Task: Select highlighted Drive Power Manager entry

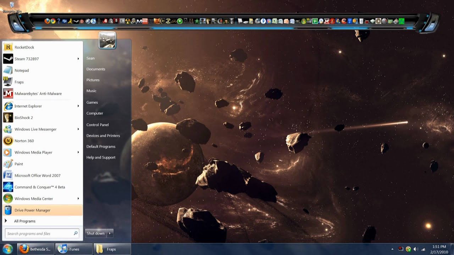Action: coord(43,210)
